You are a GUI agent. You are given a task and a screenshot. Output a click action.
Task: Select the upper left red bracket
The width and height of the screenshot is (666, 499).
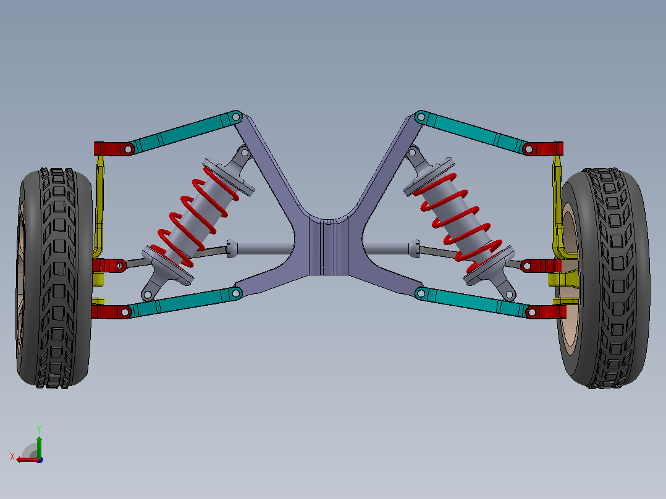pyautogui.click(x=114, y=149)
